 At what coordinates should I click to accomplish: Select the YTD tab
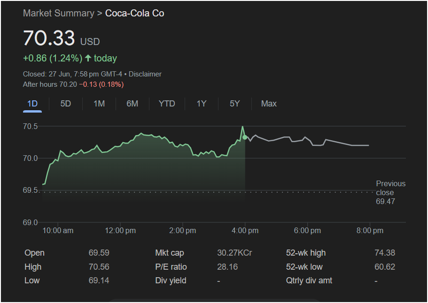167,104
